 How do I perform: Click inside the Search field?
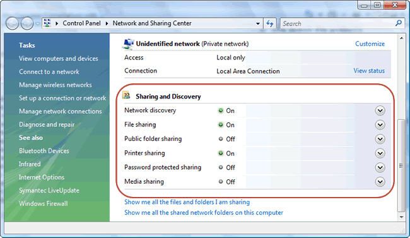point(337,23)
